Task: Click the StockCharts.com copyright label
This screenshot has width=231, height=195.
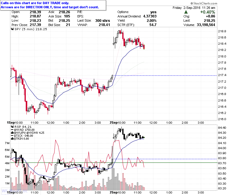Action: pyautogui.click(x=204, y=3)
